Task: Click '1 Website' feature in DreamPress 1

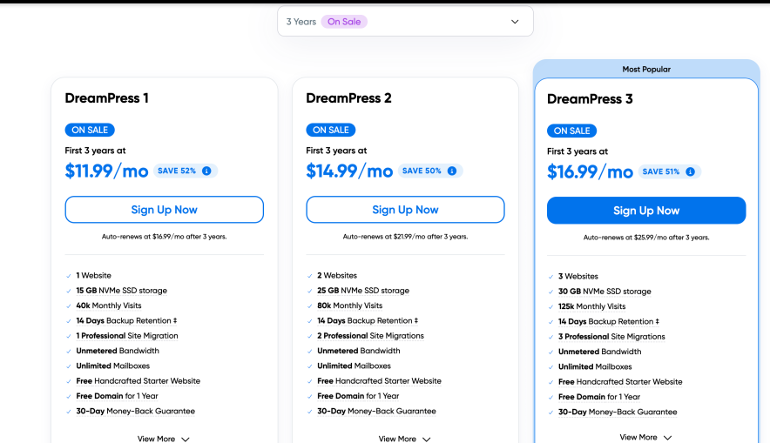Action: pos(93,276)
